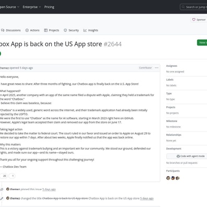Open the Type sidebar section

tap(169, 94)
